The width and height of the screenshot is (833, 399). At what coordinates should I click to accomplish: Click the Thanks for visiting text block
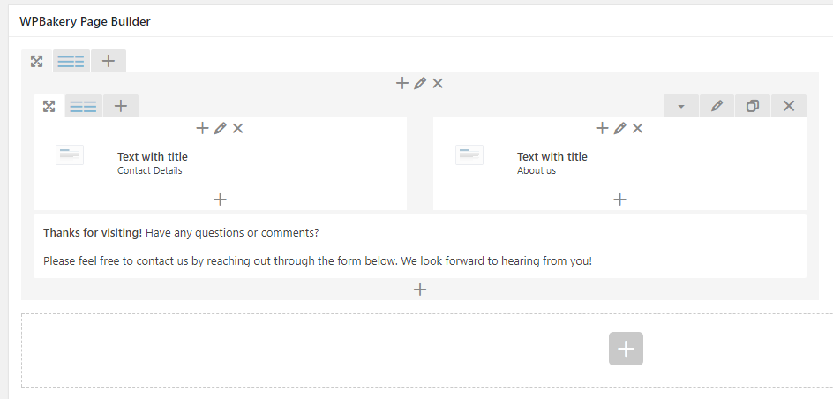coord(420,246)
